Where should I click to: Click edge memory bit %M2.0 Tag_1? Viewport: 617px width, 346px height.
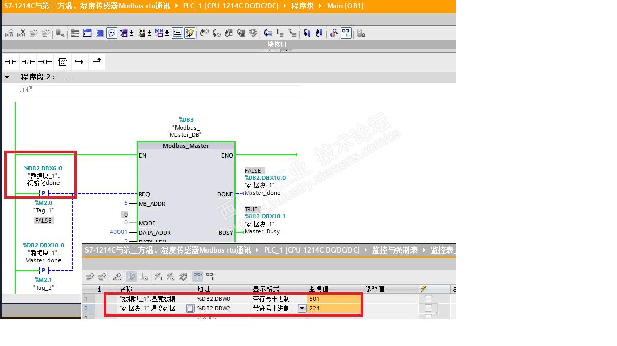[x=44, y=206]
